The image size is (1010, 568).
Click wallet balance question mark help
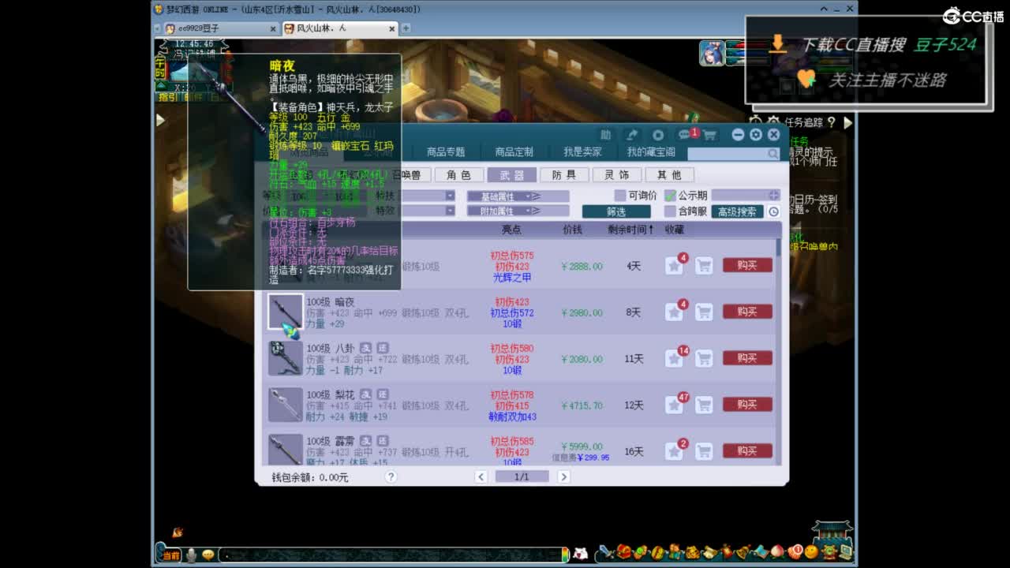tap(391, 476)
